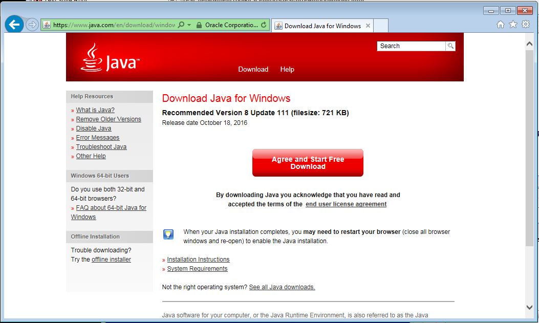This screenshot has height=323, width=539.
Task: Open the offline installer link
Action: [x=111, y=260]
